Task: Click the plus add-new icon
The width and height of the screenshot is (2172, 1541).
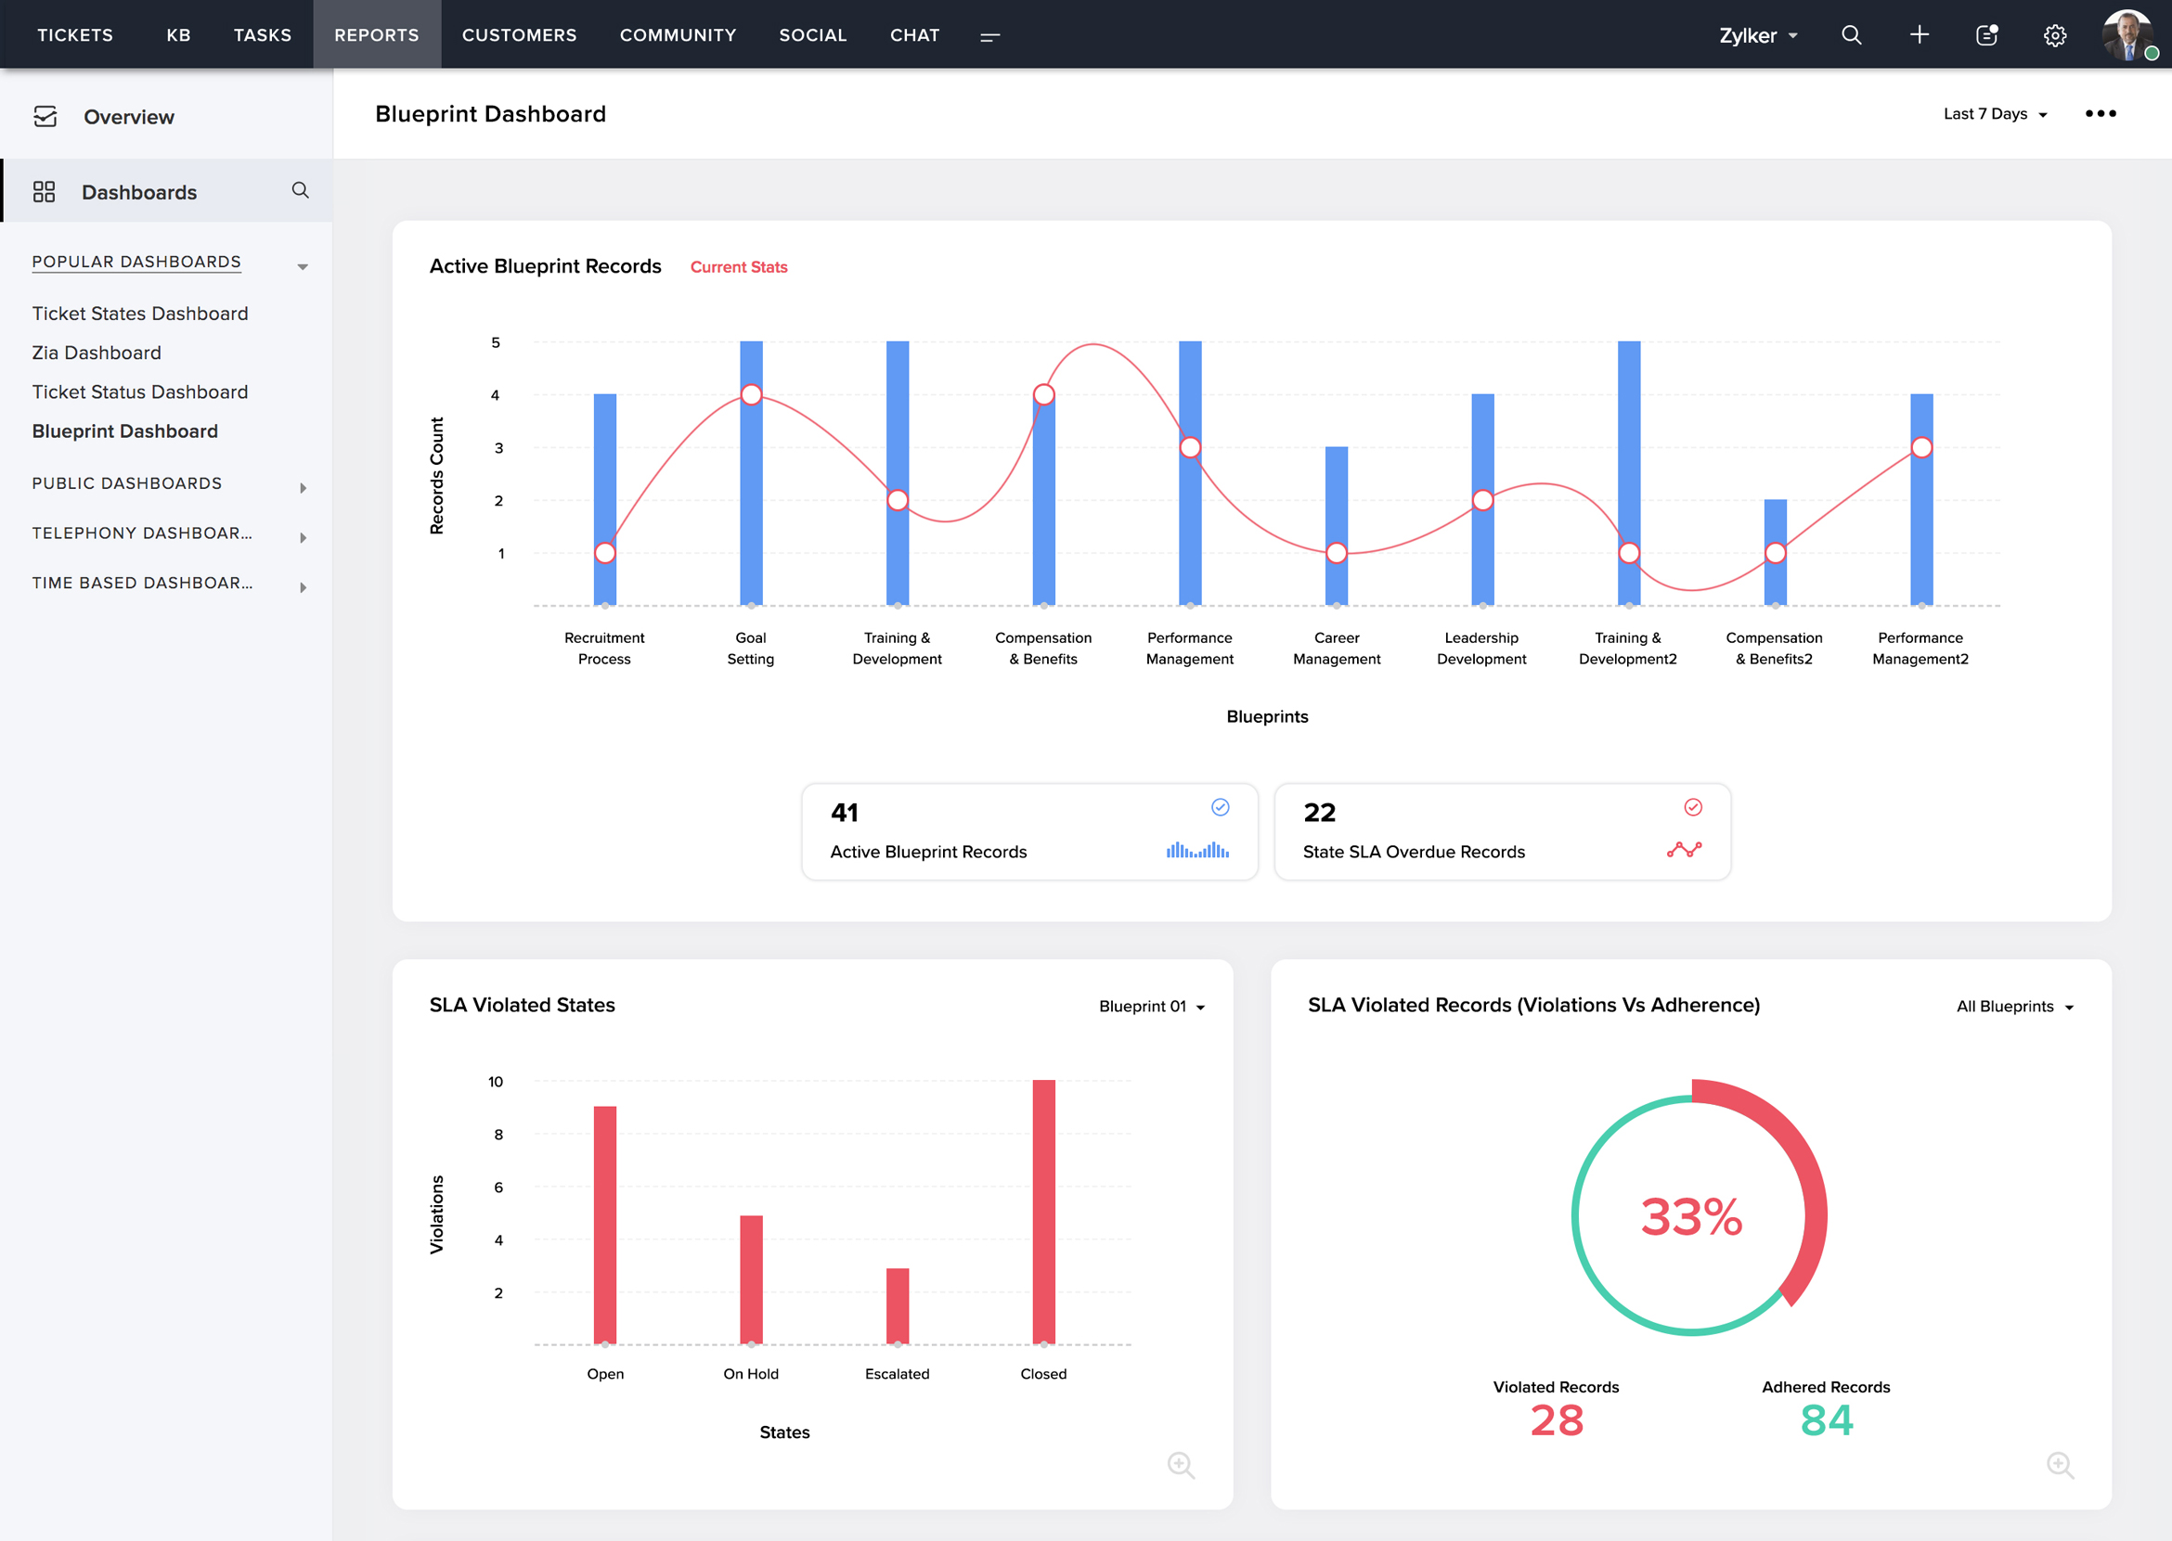Action: click(1919, 35)
